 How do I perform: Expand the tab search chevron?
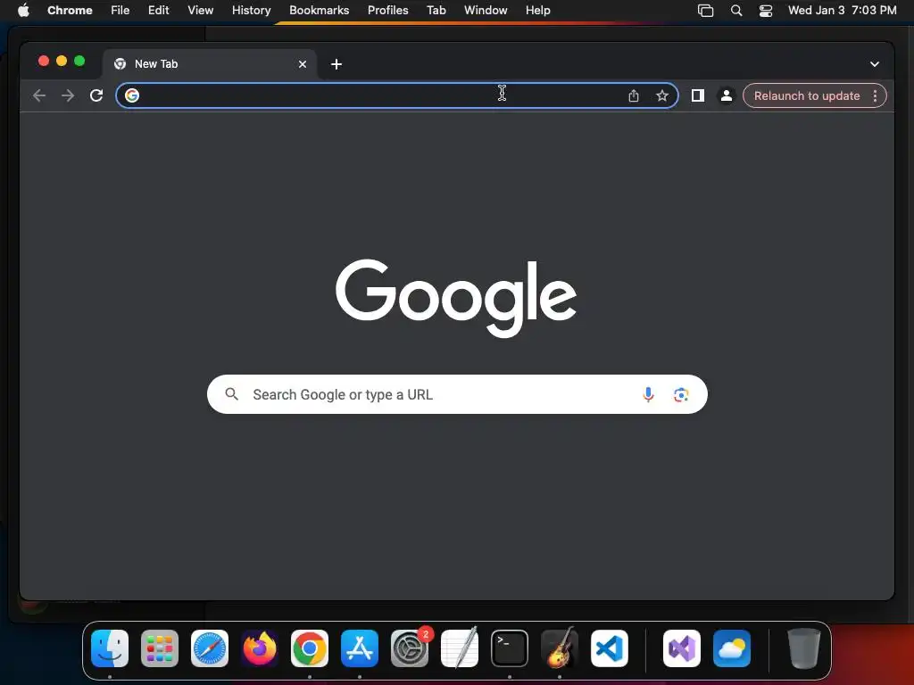[875, 64]
